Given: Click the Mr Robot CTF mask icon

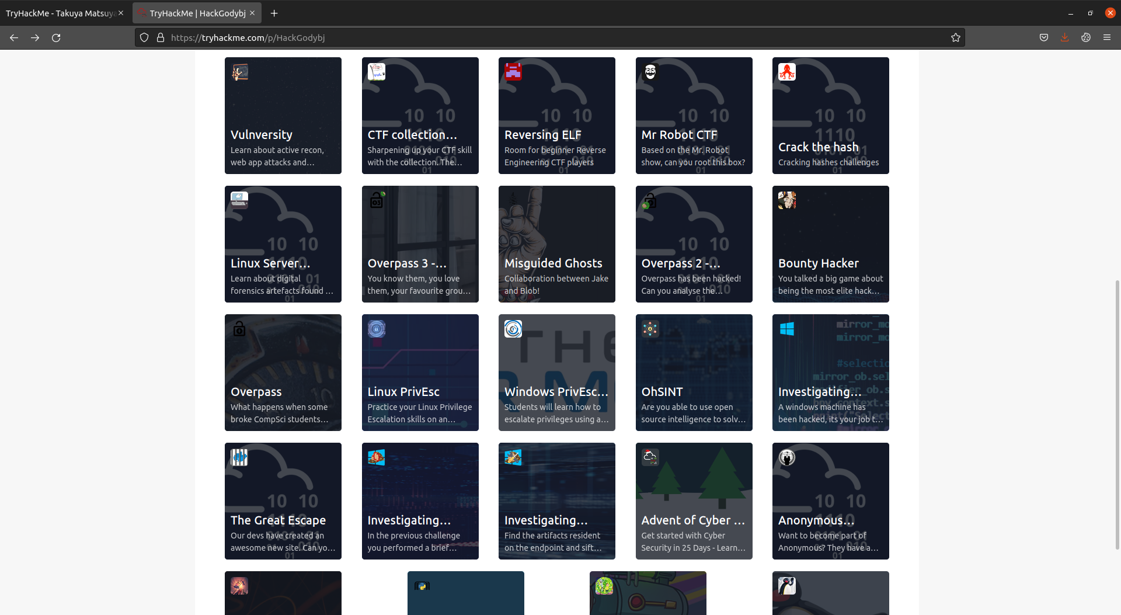Looking at the screenshot, I should click(x=650, y=72).
